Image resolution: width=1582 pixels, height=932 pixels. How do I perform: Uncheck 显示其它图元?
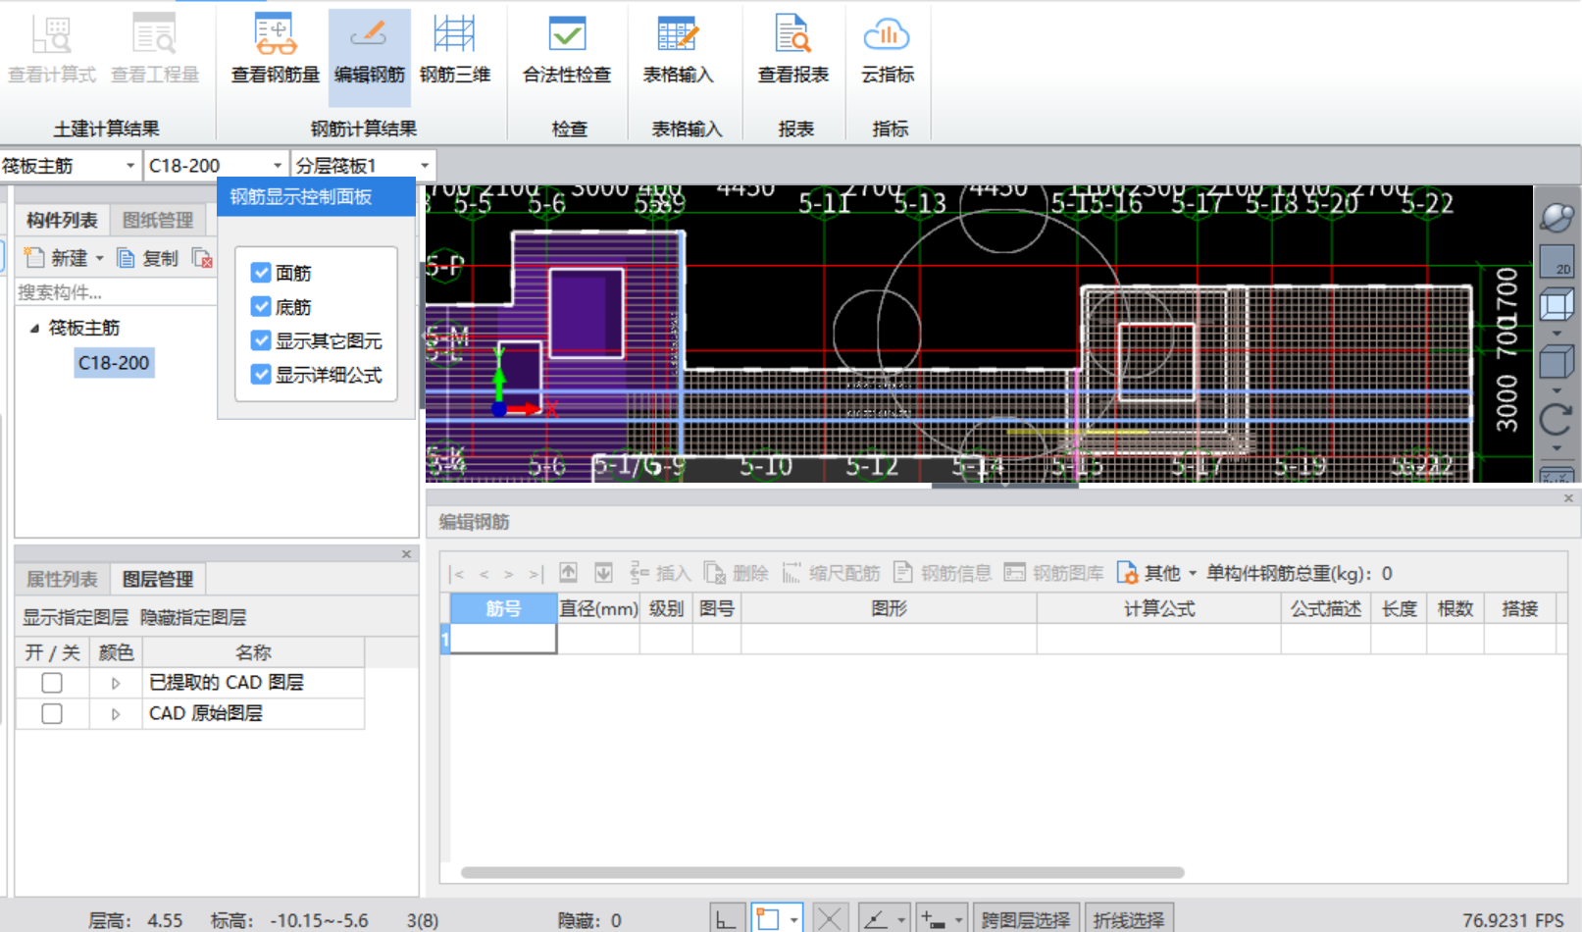(x=261, y=340)
